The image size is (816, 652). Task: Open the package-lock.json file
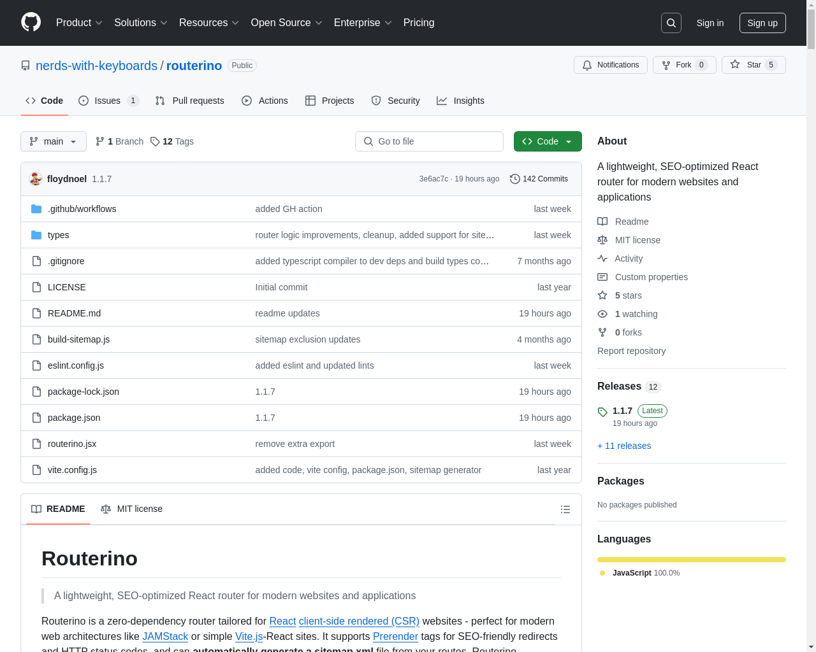tap(84, 392)
